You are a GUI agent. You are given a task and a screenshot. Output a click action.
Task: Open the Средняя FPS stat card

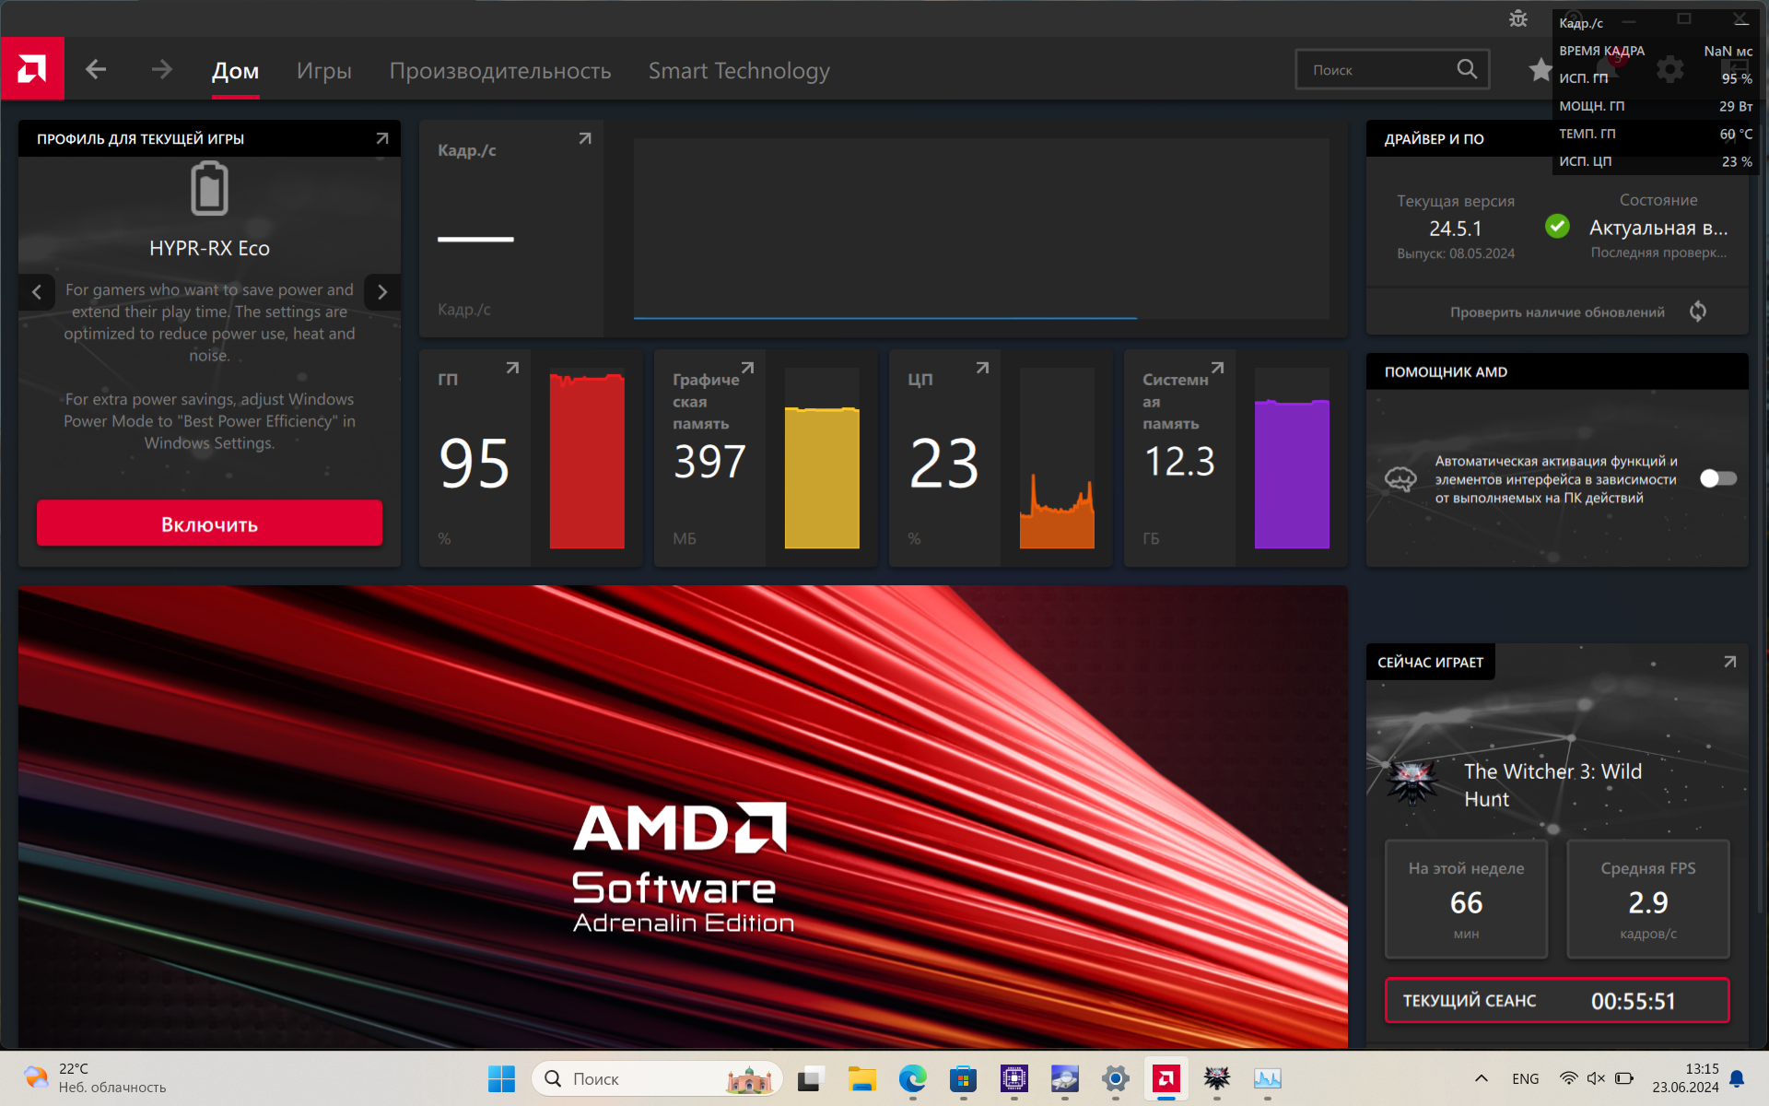point(1648,899)
